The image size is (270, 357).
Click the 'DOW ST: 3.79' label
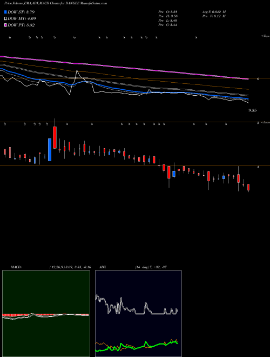point(21,12)
